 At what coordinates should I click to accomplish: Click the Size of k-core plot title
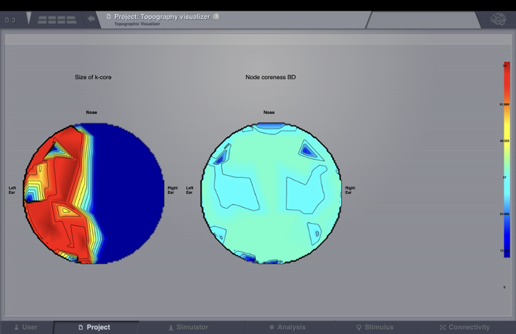click(93, 77)
